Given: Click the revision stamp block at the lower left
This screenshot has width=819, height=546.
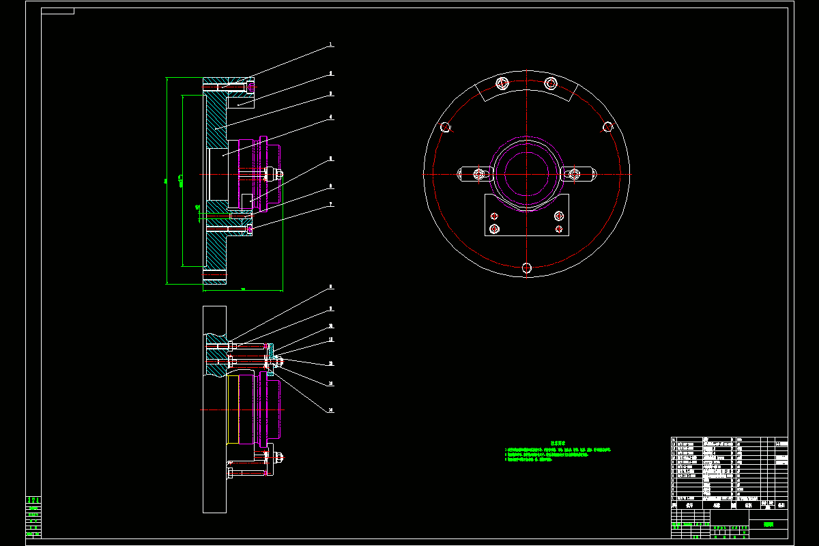Looking at the screenshot, I should (33, 517).
